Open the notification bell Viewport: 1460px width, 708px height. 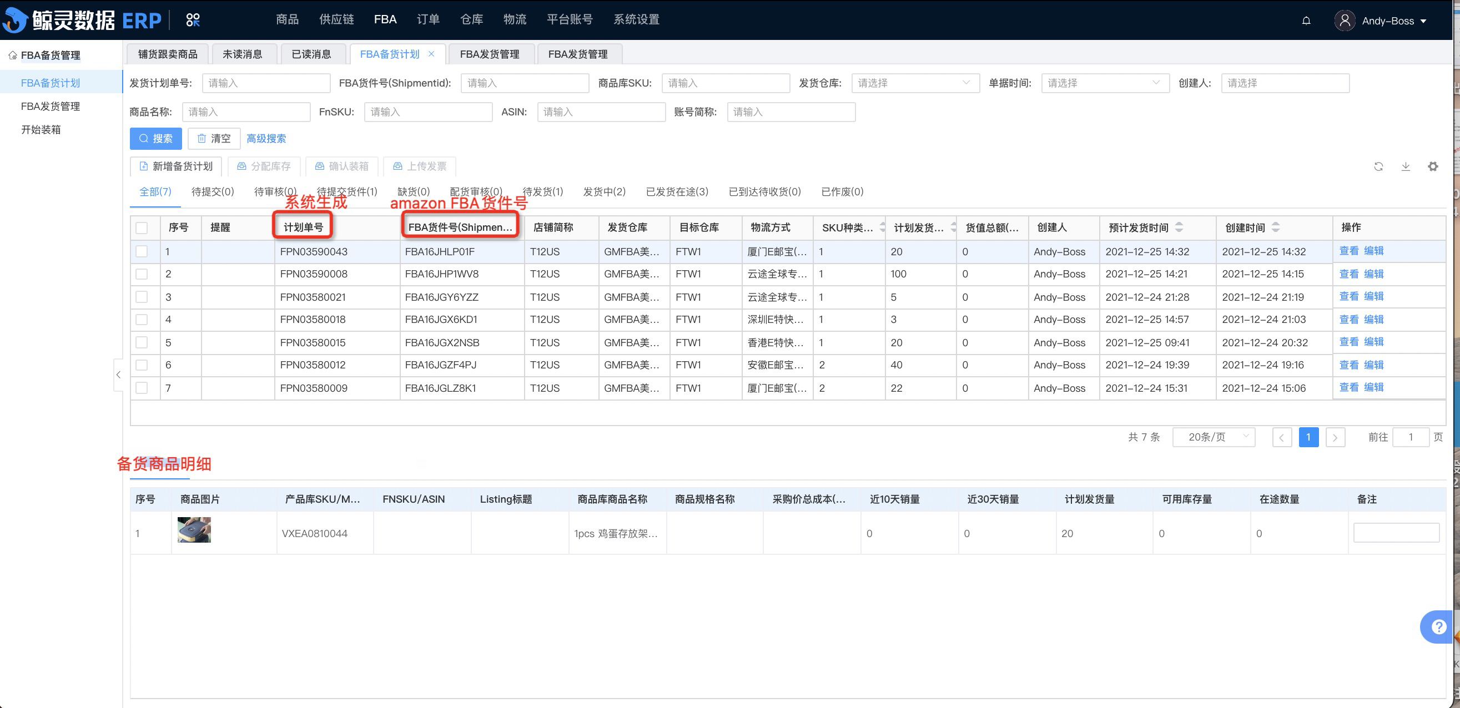pos(1306,21)
